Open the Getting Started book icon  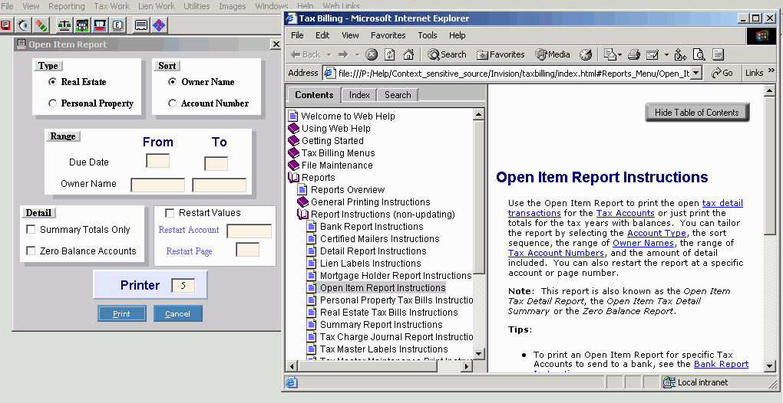point(293,140)
